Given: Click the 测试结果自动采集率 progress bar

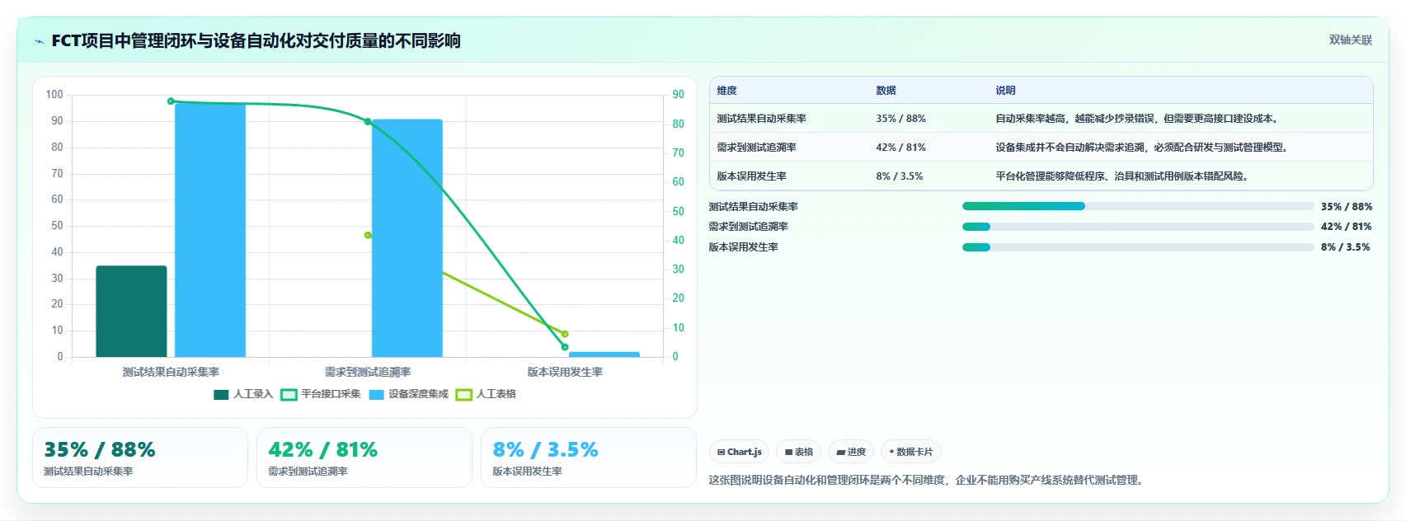Looking at the screenshot, I should [x=1138, y=206].
